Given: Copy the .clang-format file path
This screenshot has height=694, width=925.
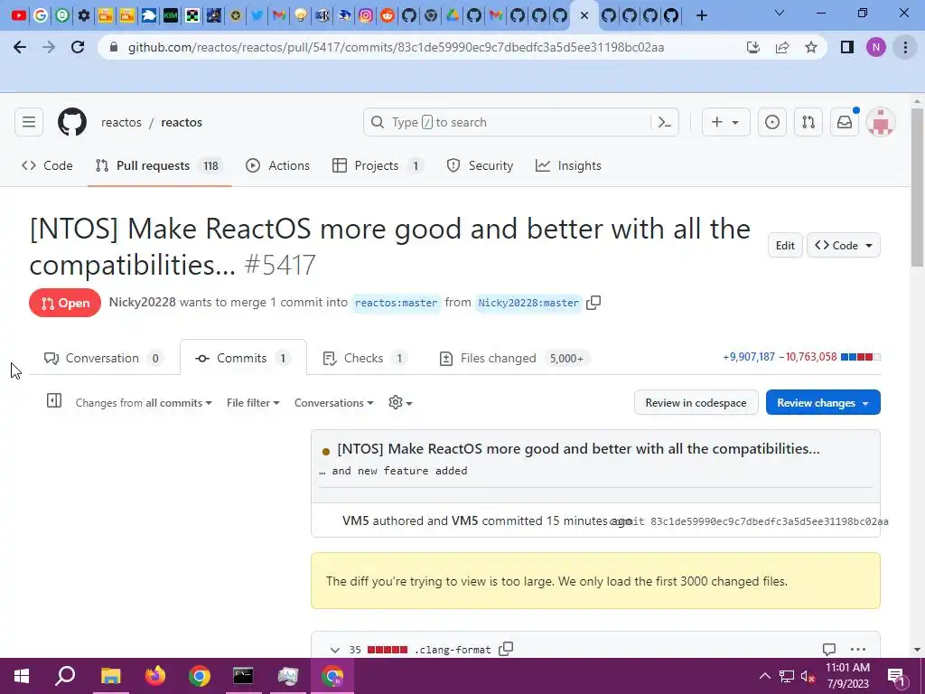Looking at the screenshot, I should 506,649.
